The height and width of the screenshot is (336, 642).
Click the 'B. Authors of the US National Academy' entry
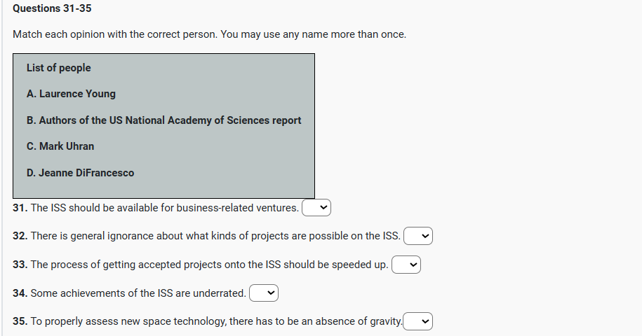pyautogui.click(x=163, y=120)
